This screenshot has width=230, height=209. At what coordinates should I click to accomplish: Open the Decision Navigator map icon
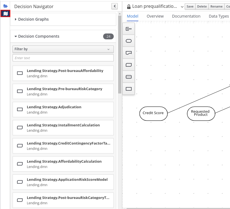5,13
